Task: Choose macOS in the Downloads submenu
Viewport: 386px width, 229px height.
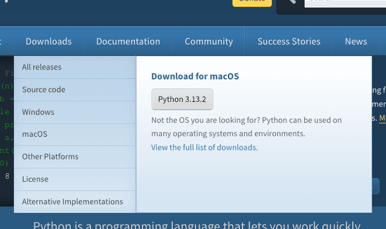Action: tap(75, 135)
